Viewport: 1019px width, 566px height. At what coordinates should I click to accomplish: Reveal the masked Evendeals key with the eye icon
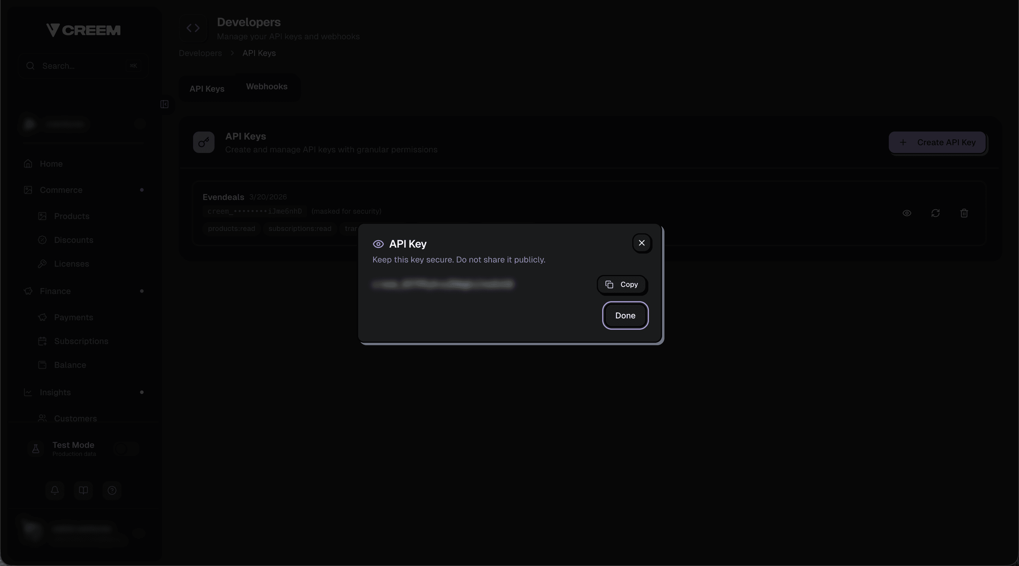907,213
